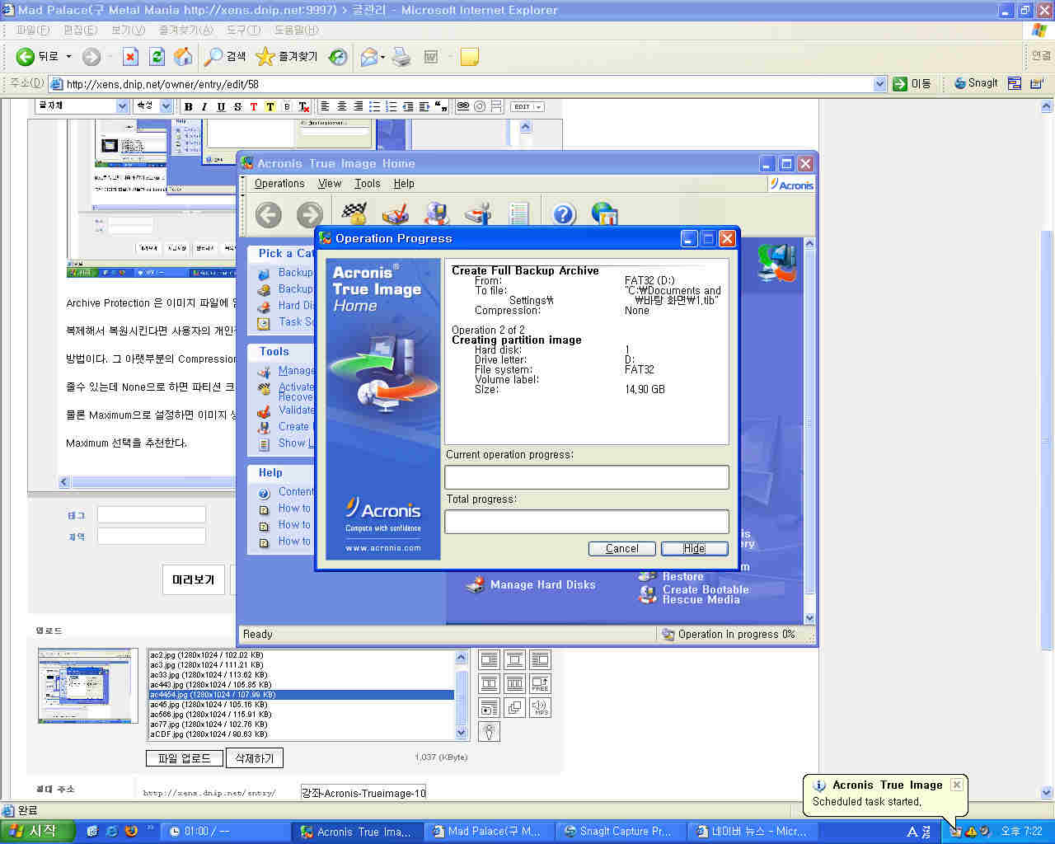Click the MP3 speaker insert icon
The width and height of the screenshot is (1055, 844).
click(540, 707)
